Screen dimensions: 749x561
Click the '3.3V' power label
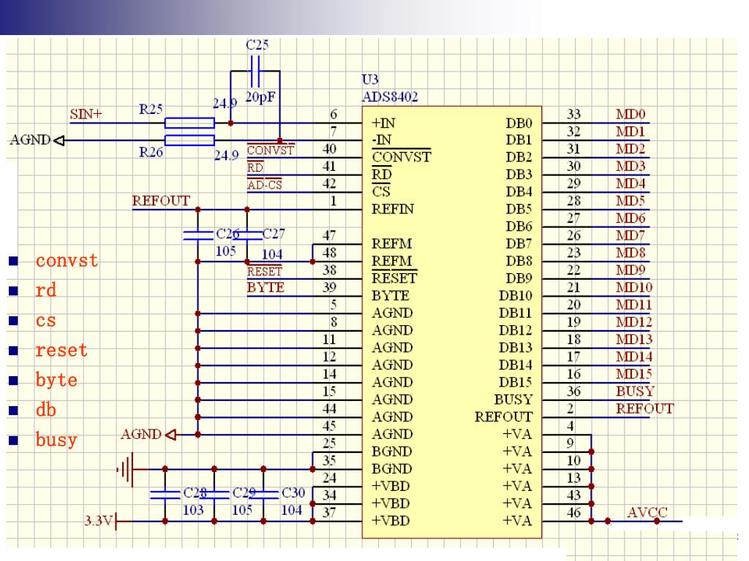point(99,520)
